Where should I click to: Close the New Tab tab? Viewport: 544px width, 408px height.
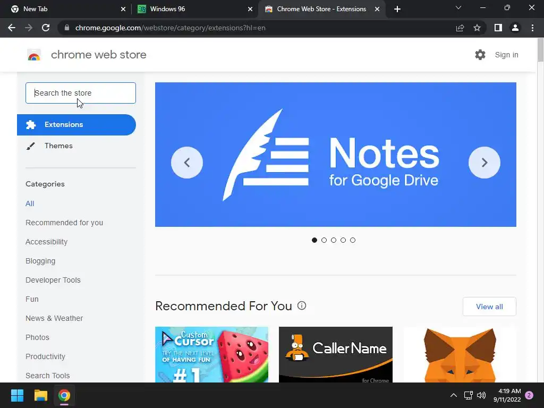pos(123,9)
